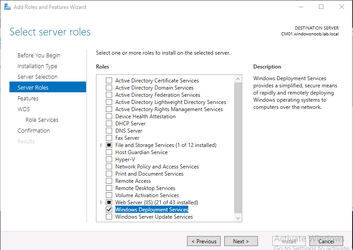Maximize the wizard window
Screen dimensions: 353x250
pyautogui.click(x=321, y=7)
